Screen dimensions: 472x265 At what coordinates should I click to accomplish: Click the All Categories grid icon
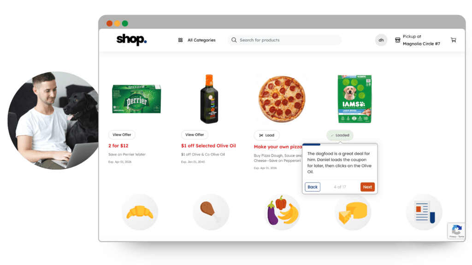tap(180, 40)
